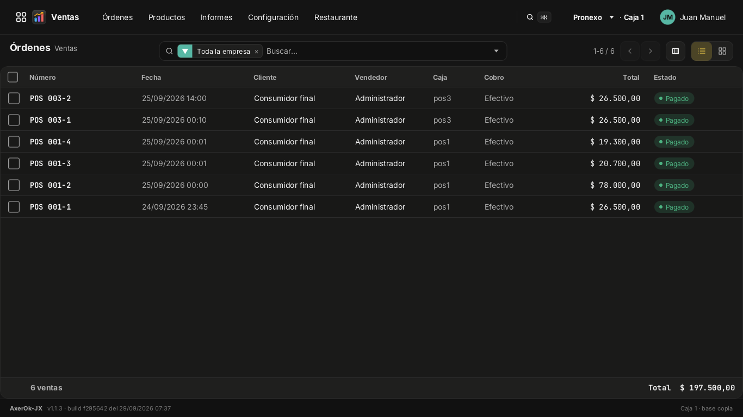Open the column chooser icon

coord(676,51)
